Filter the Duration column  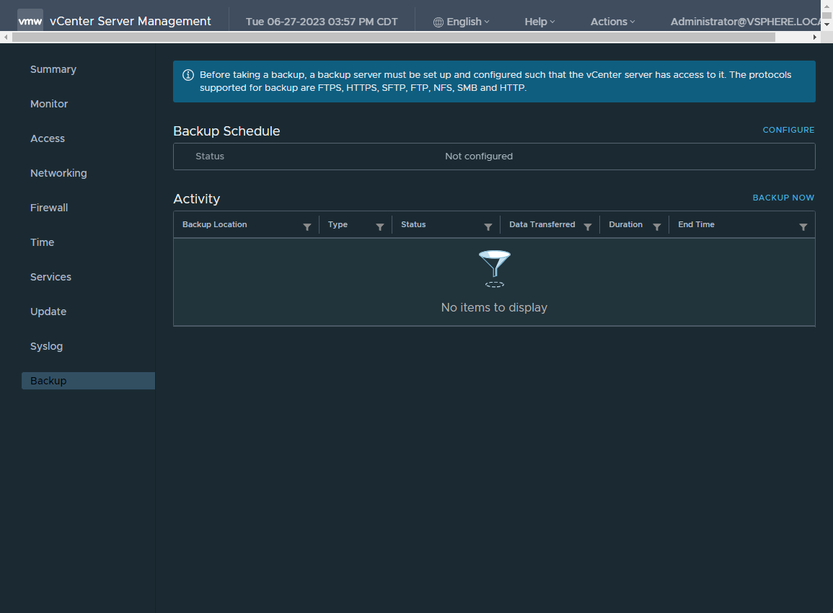tap(656, 227)
